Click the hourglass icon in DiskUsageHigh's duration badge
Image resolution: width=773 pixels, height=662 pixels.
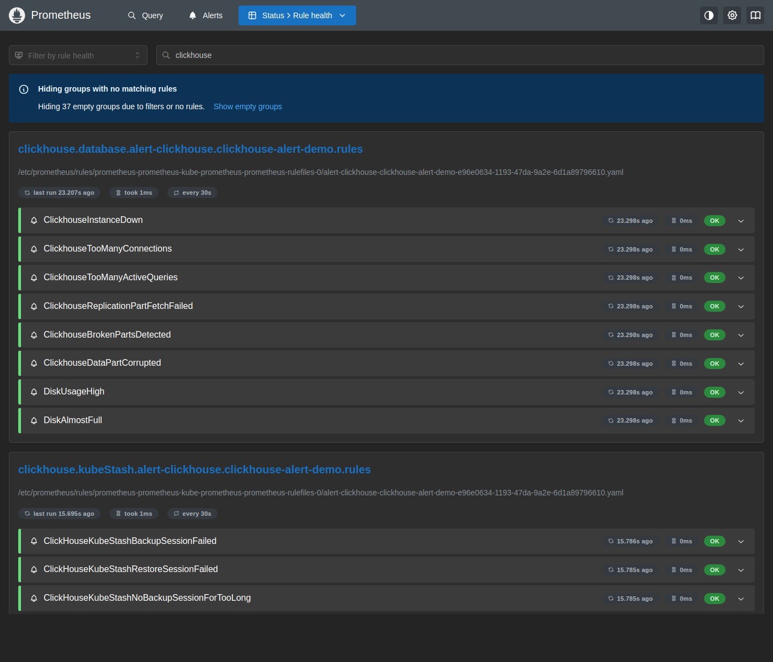click(674, 392)
